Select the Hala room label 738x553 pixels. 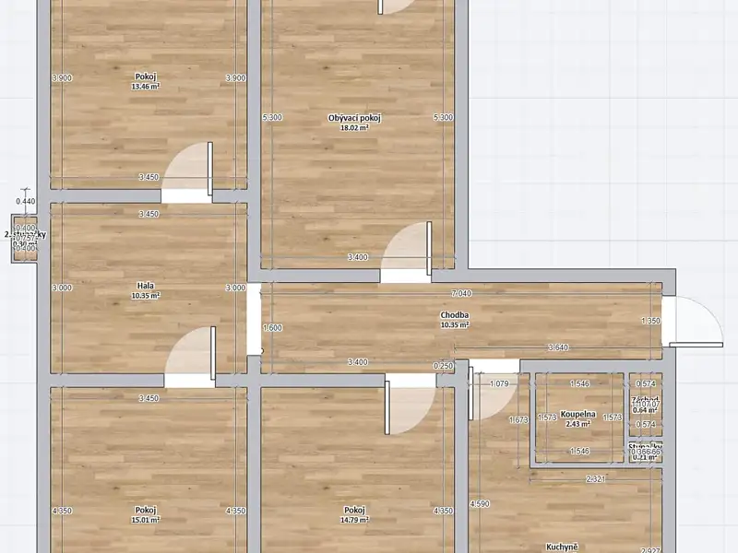[x=146, y=286]
